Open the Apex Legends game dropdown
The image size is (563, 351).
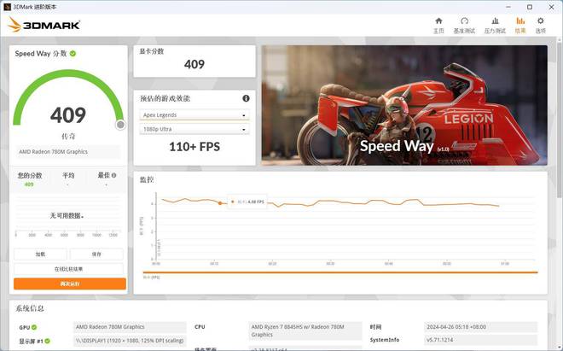point(194,115)
